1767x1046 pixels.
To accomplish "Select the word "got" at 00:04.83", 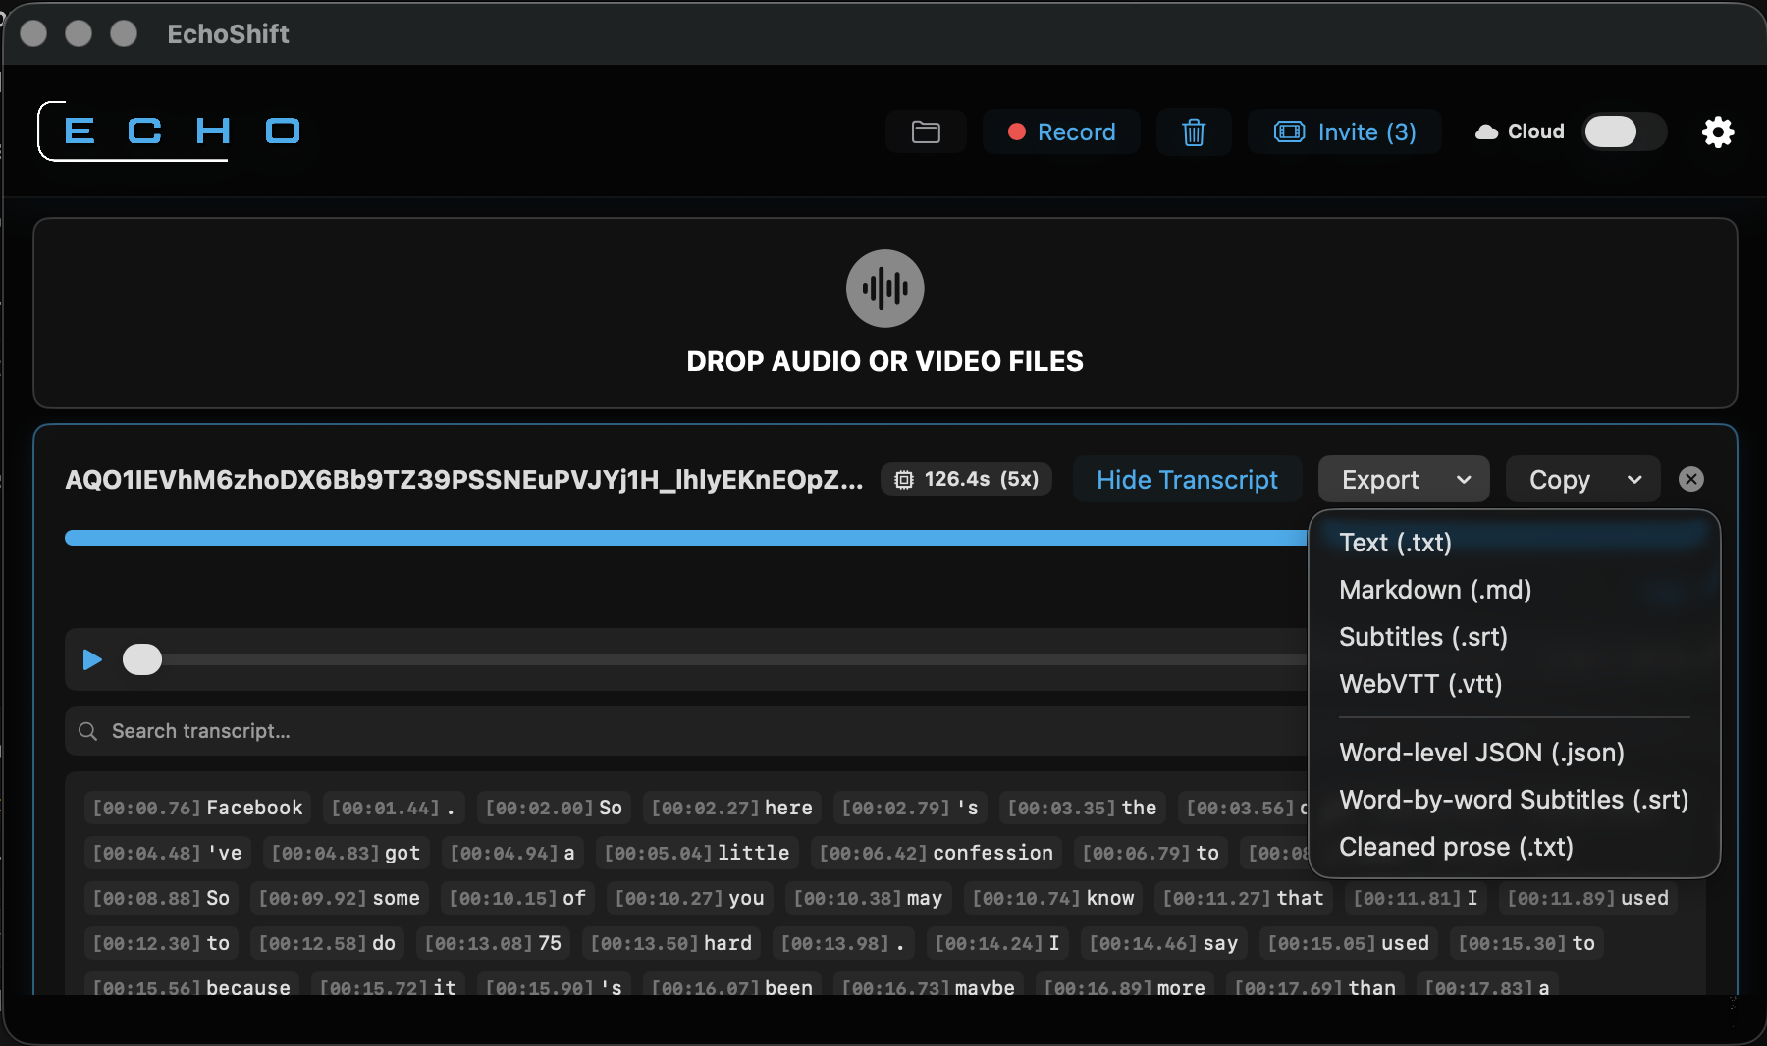I will [x=346, y=853].
